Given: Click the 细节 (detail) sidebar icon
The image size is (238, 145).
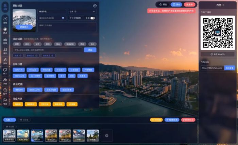Looking at the screenshot, I should pyautogui.click(x=5, y=91).
